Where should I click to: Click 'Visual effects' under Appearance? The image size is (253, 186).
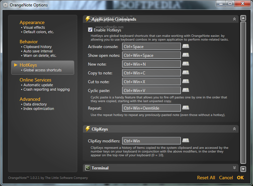coord(34,27)
